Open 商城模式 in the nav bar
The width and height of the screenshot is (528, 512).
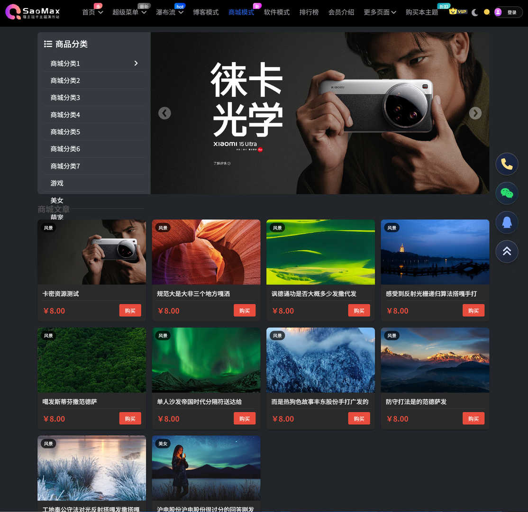241,12
